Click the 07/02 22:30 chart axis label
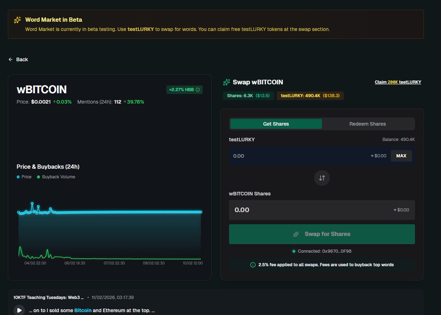 [115, 263]
